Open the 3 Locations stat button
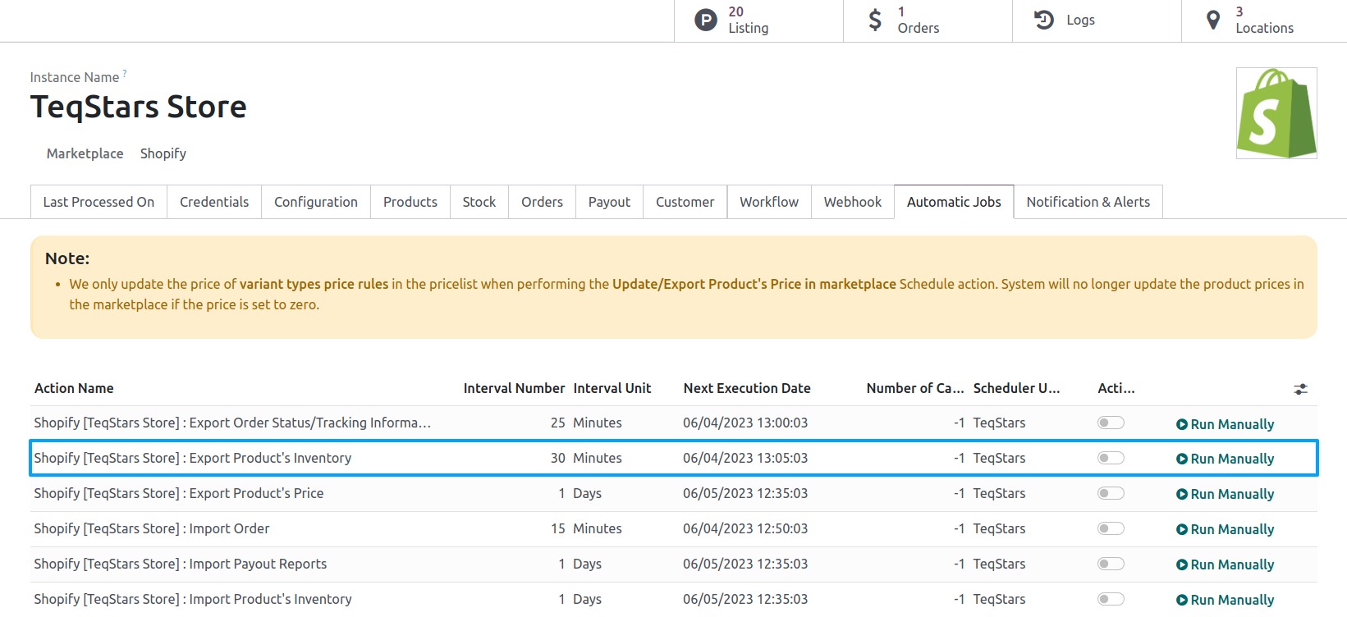Image resolution: width=1347 pixels, height=617 pixels. tap(1264, 21)
